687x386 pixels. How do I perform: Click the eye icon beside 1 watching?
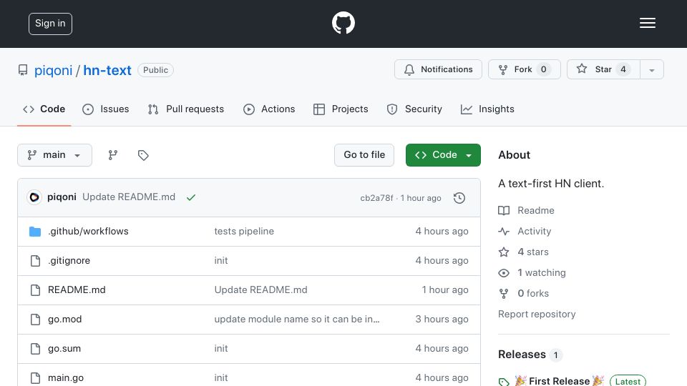tap(504, 272)
